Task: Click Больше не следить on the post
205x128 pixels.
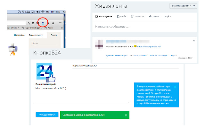Action: click(159, 55)
